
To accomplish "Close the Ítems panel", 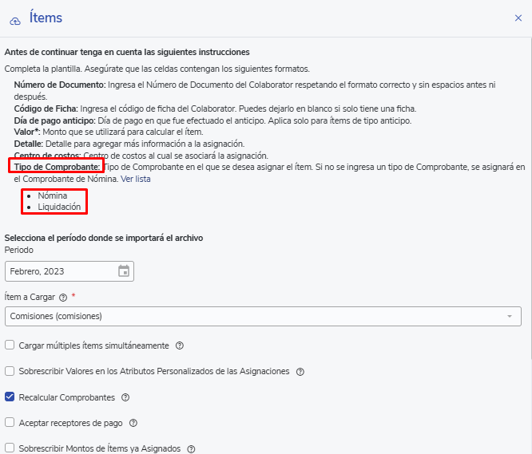I will pyautogui.click(x=518, y=18).
